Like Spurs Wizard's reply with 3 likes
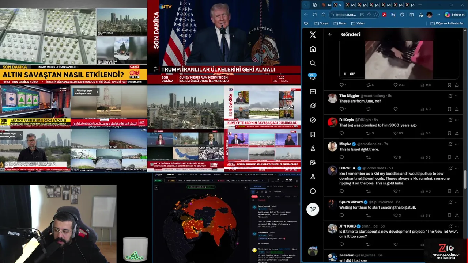Image resolution: width=468 pixels, height=263 pixels. click(397, 216)
